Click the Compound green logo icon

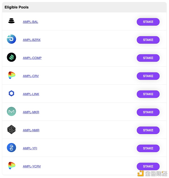click(11, 57)
